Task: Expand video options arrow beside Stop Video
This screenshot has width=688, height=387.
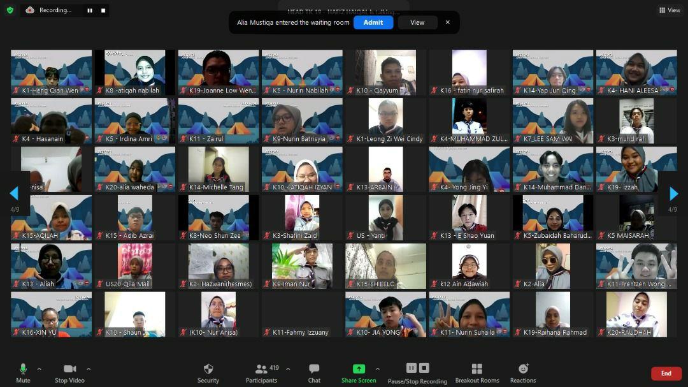Action: click(88, 369)
